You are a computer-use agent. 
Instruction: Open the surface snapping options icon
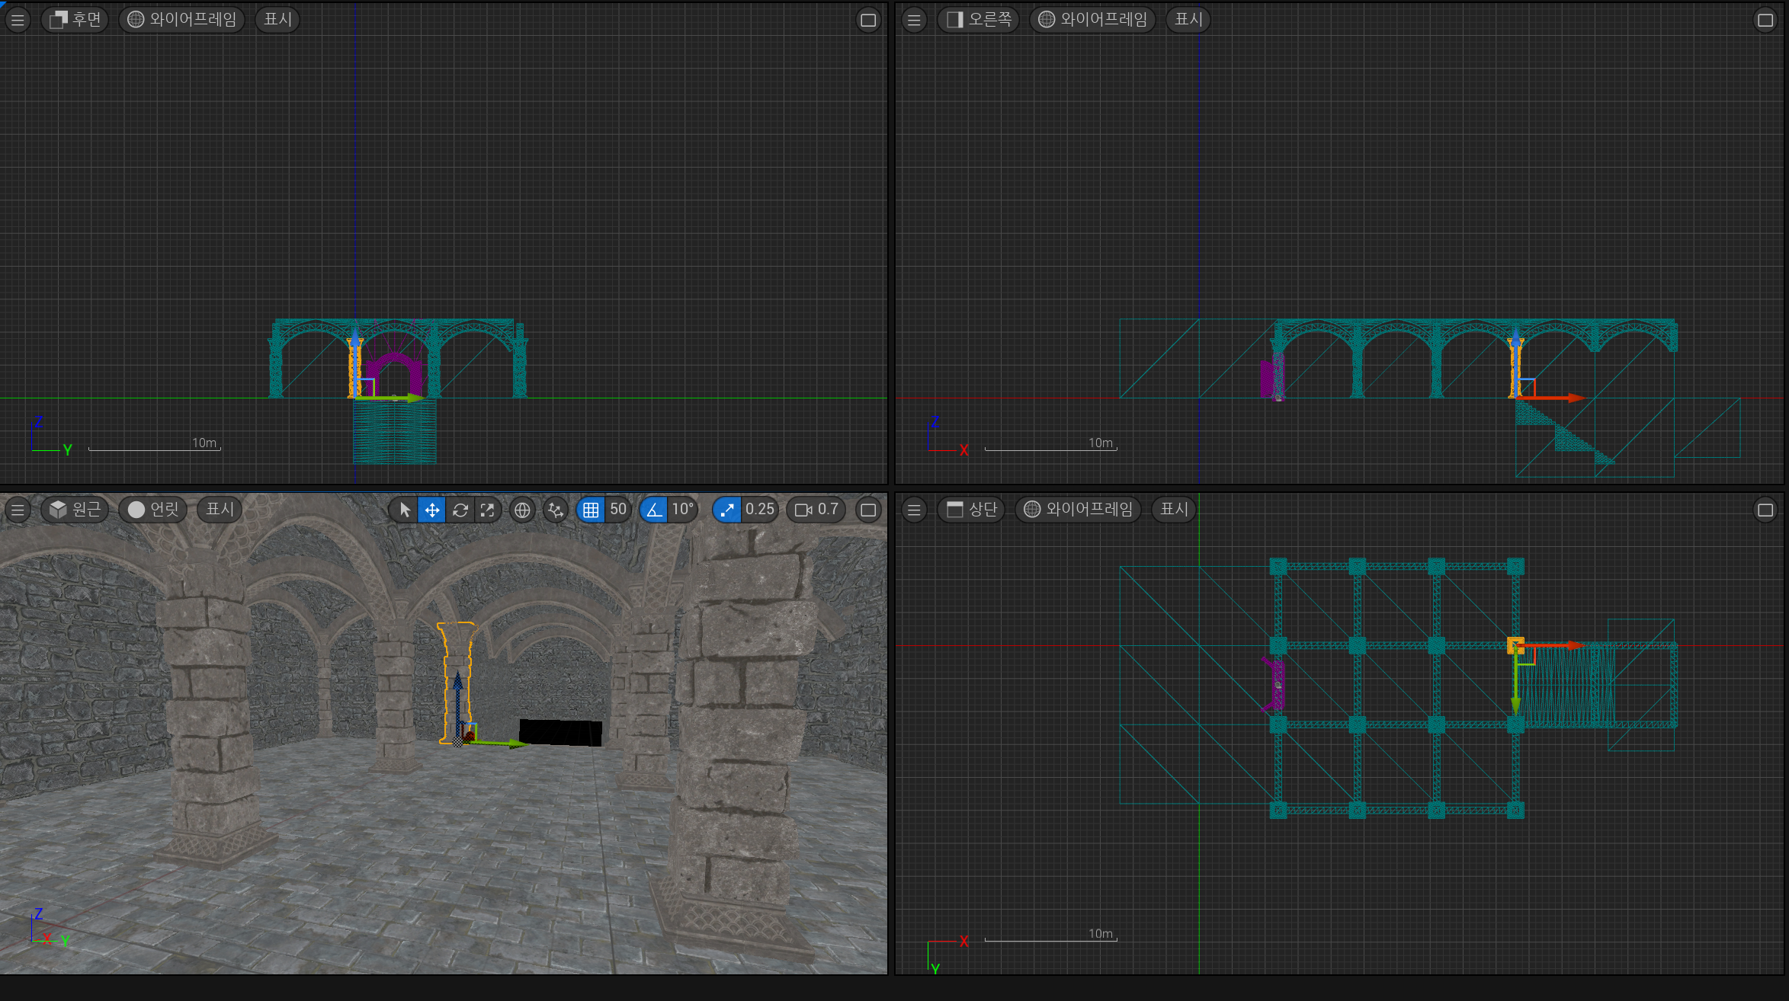pyautogui.click(x=556, y=510)
